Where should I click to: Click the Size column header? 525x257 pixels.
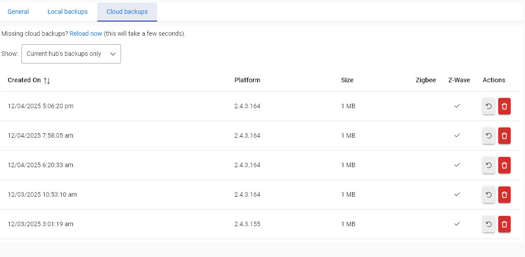(347, 80)
